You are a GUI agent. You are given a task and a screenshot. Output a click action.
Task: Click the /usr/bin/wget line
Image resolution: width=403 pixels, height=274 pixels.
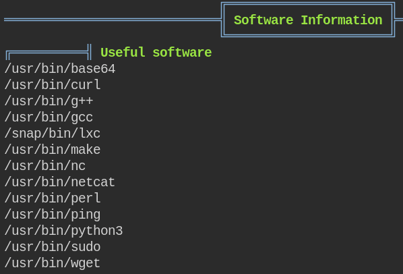(x=53, y=263)
